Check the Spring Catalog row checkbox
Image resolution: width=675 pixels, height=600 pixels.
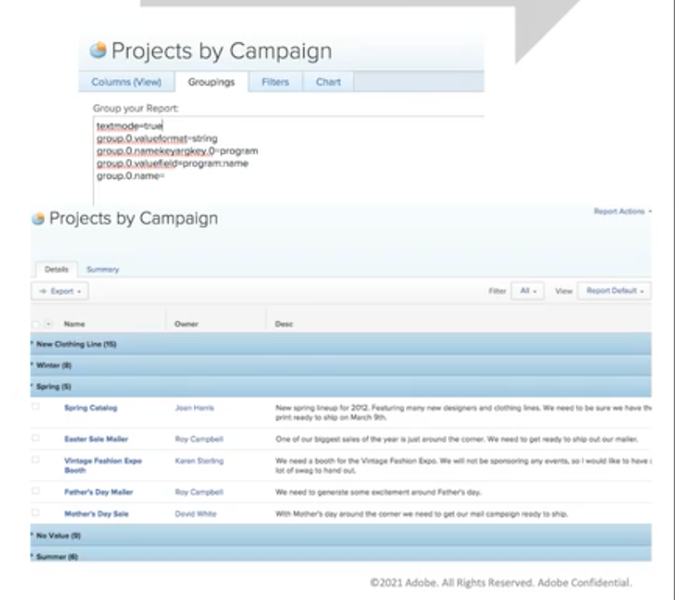(35, 407)
